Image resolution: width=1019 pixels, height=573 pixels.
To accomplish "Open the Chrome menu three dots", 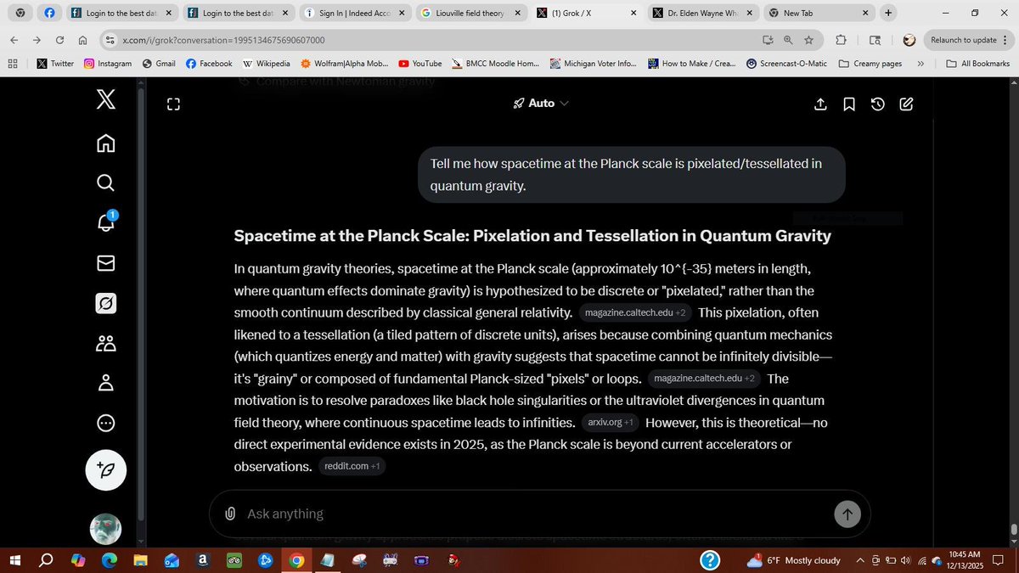I will [x=1005, y=40].
